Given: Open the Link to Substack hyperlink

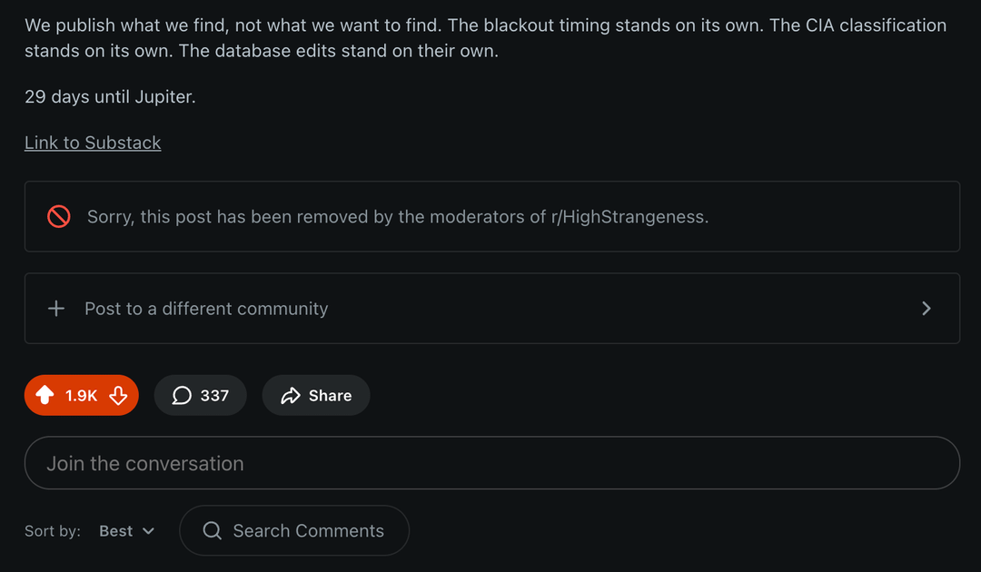Looking at the screenshot, I should click(x=93, y=143).
